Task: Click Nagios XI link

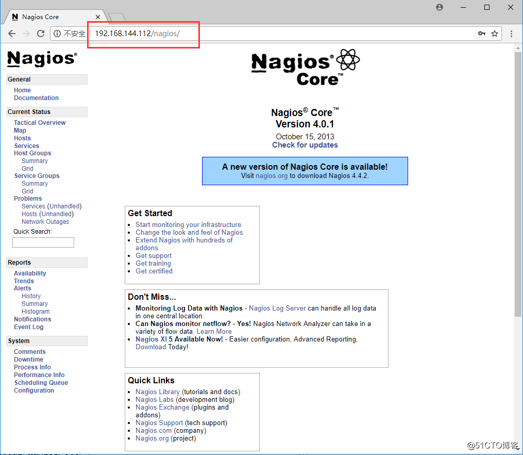Action: click(151, 339)
